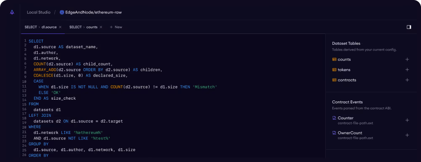This screenshot has width=421, height=162.
Task: Click the 'OK' string literal
Action: 56,93
